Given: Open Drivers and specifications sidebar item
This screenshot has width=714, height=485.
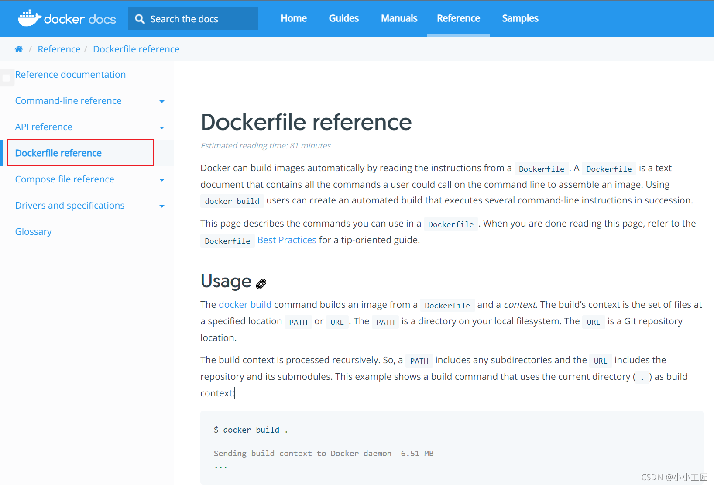Looking at the screenshot, I should tap(70, 206).
